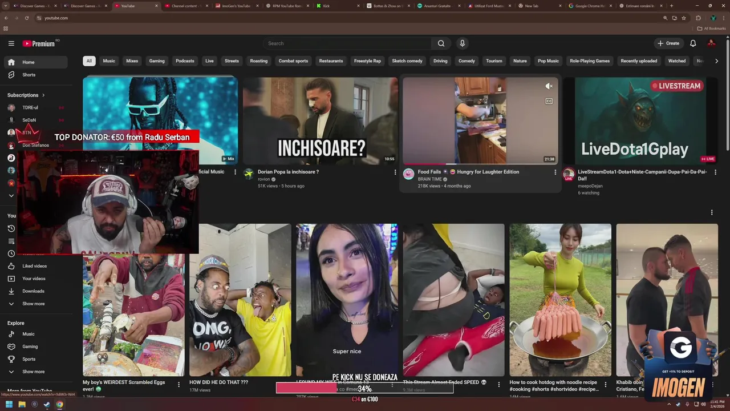Open options for LiveStreamDota1 video
The height and width of the screenshot is (411, 730).
[715, 172]
